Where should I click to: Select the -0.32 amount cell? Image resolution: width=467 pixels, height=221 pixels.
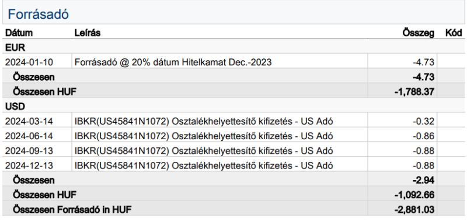tap(423, 121)
